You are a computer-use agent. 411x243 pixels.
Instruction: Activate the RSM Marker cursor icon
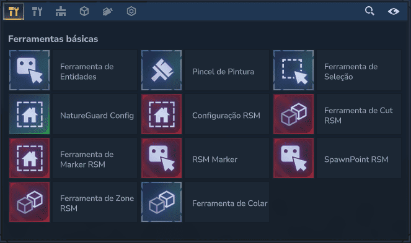[x=161, y=158]
